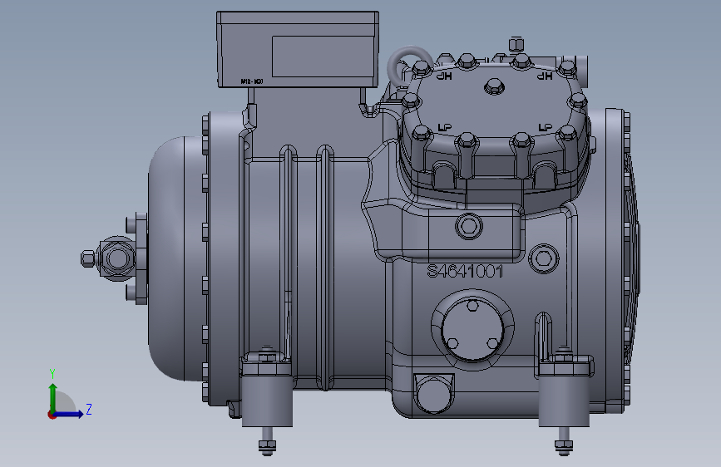
Task: Select the M12-M20 label on the terminal box
Action: click(252, 81)
